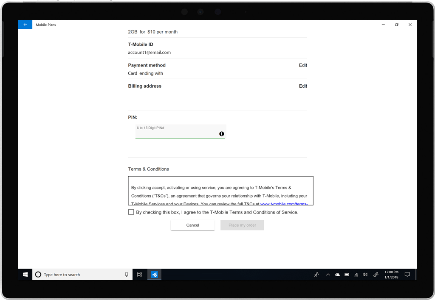
Task: Click the Terms & Conditions text box
Action: tap(220, 191)
